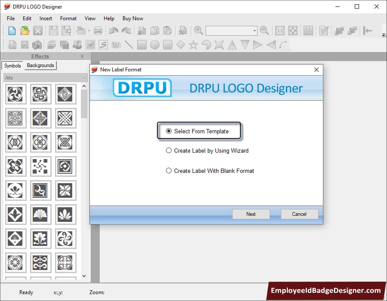The image size is (387, 301).
Task: Choose the Select From Template option
Action: click(x=197, y=131)
